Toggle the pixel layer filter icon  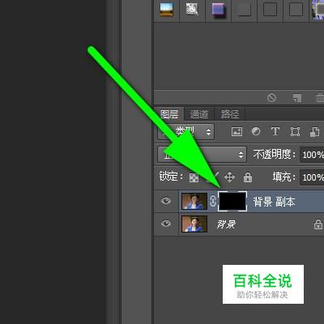coord(237,131)
